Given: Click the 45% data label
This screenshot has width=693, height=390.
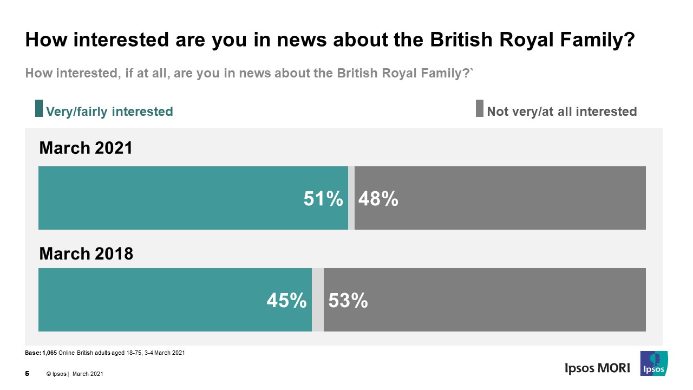Looking at the screenshot, I should (287, 300).
